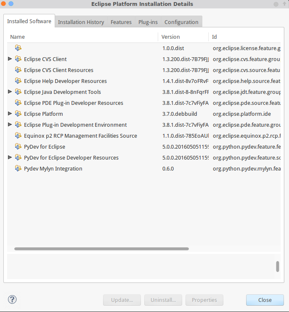Screen dimensions: 289x312
Task: Sort the list by the Name column
Action: [82, 37]
